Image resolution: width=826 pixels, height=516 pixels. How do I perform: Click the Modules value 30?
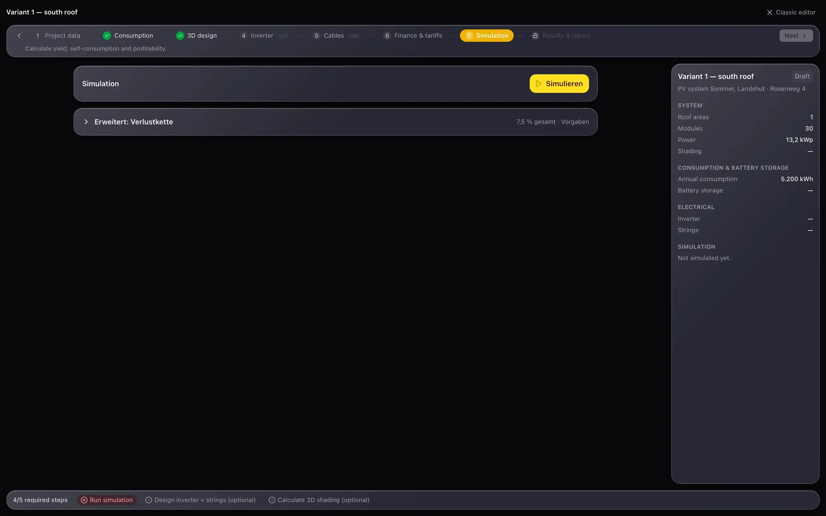pyautogui.click(x=809, y=128)
